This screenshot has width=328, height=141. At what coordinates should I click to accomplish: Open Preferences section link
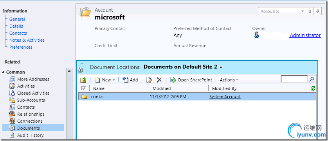tap(21, 47)
